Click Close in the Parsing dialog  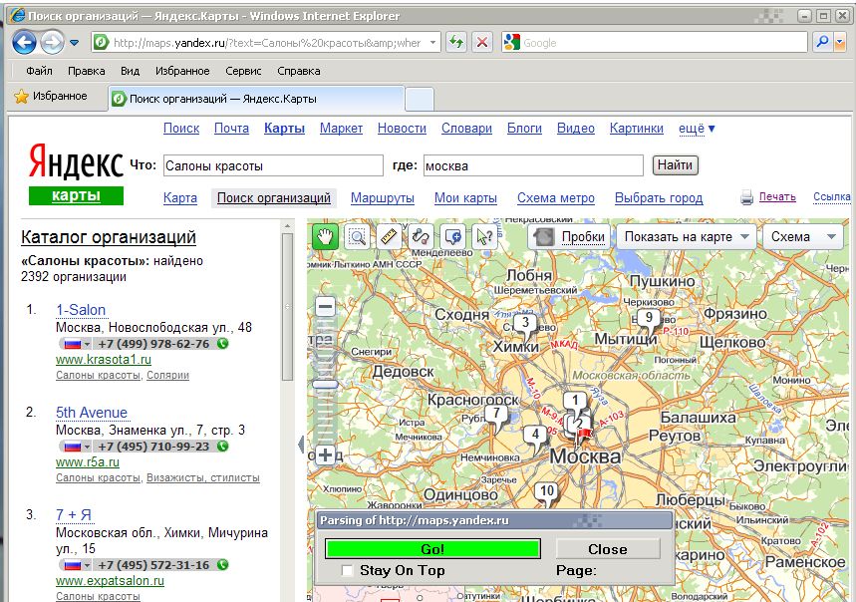(608, 549)
